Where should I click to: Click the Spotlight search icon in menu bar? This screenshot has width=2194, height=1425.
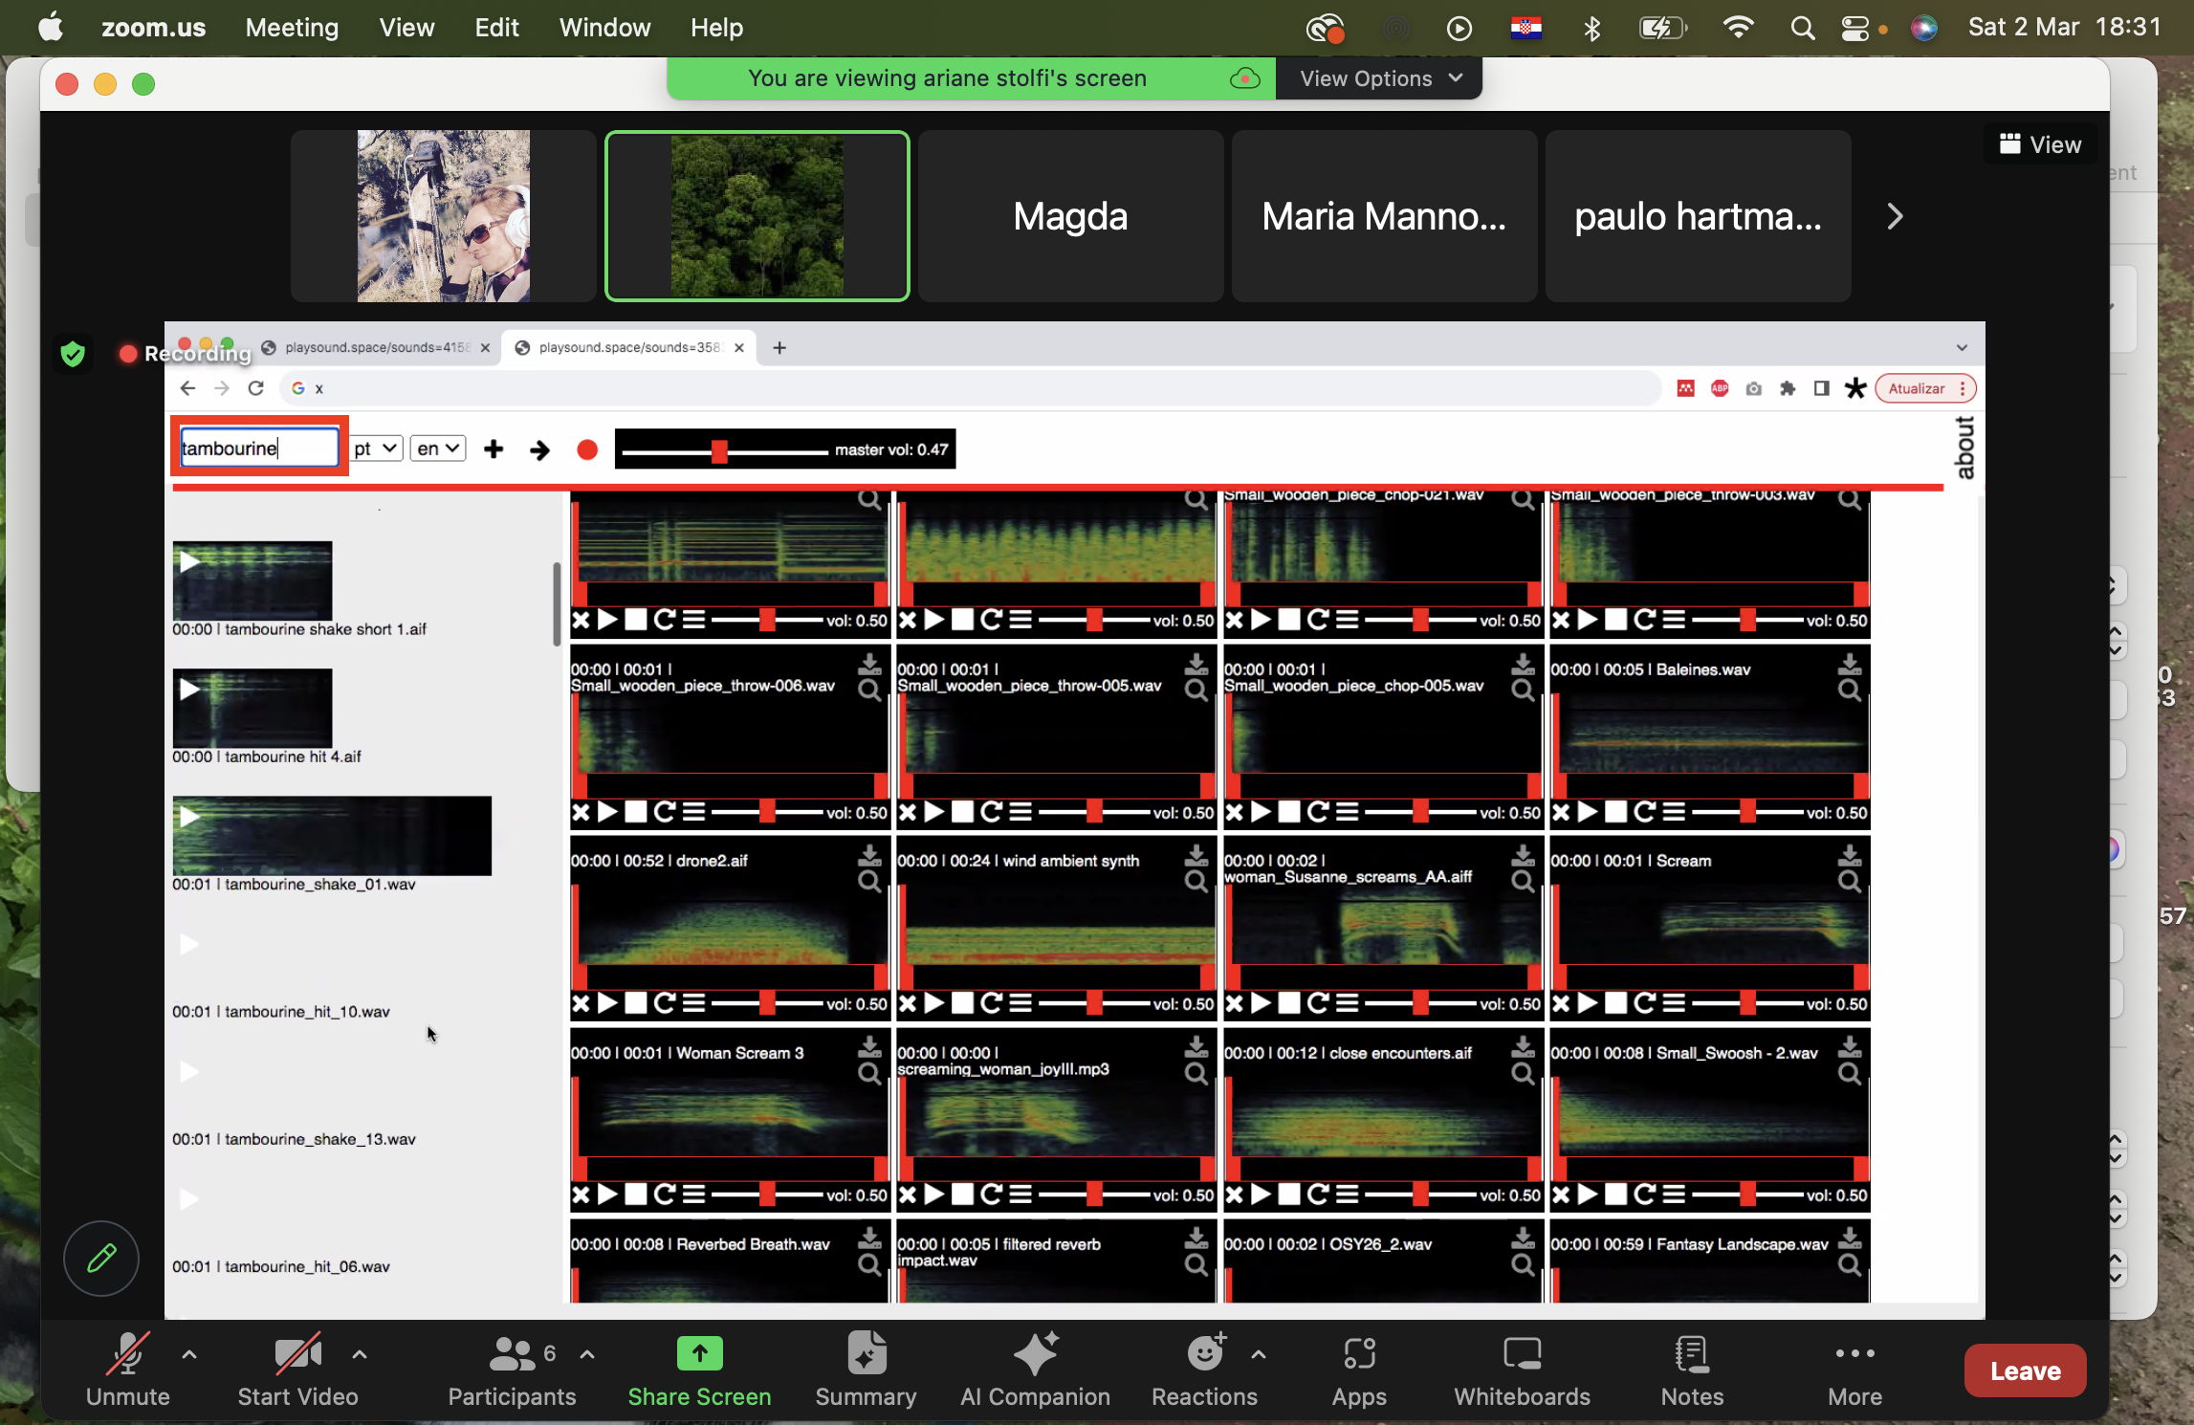coord(1802,28)
